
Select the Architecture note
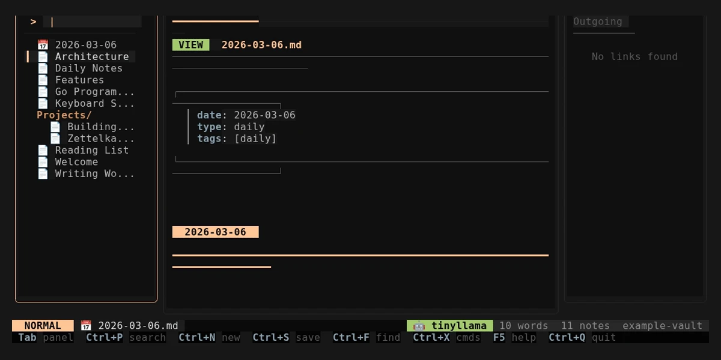point(92,56)
